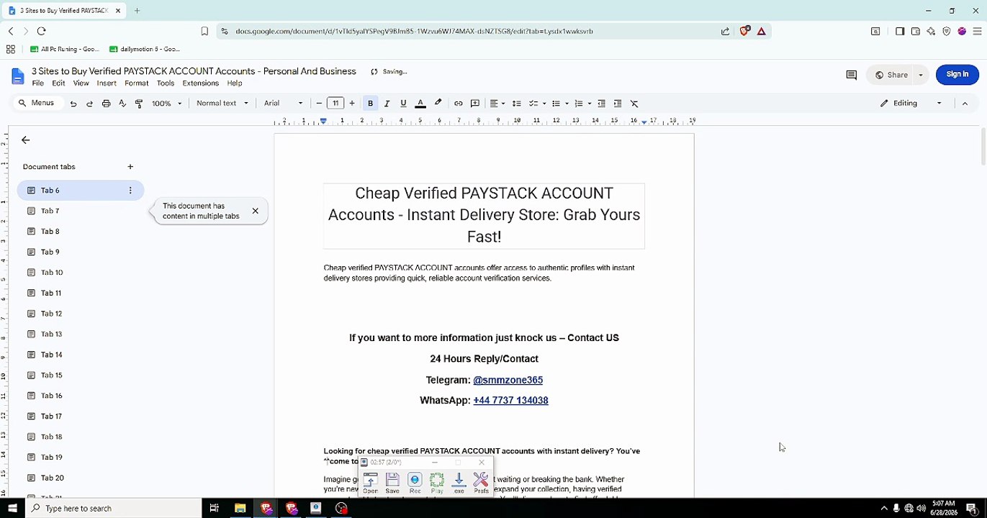
Task: Open numbered list options dropdown
Action: (590, 104)
